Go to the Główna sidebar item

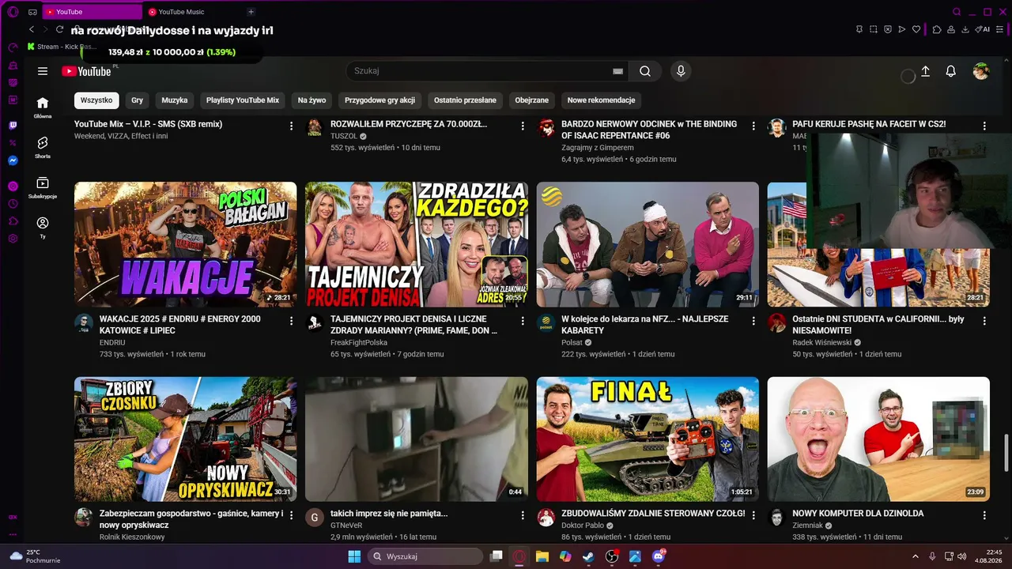43,107
